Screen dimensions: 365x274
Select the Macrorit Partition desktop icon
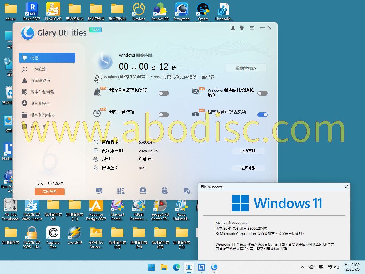tap(117, 209)
